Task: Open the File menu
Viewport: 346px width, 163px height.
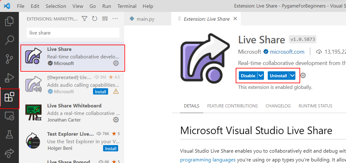Action: [21, 6]
